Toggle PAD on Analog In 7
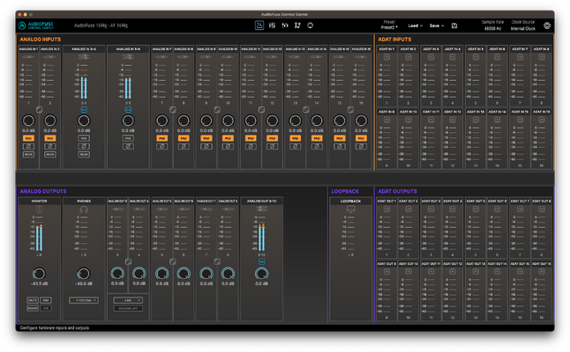 (161, 138)
